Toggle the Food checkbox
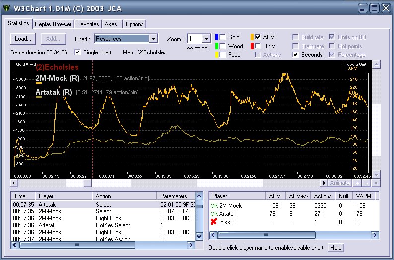Screen dimensions: 394x260 tap(222, 54)
